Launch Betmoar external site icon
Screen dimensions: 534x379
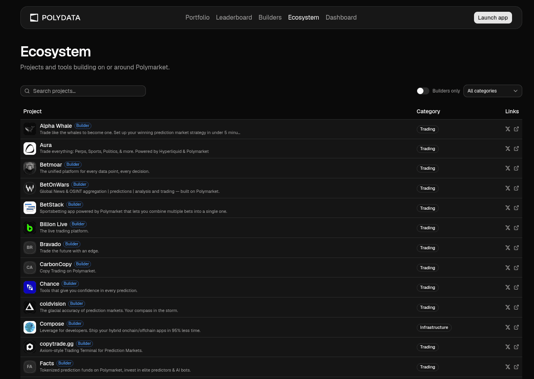point(516,168)
